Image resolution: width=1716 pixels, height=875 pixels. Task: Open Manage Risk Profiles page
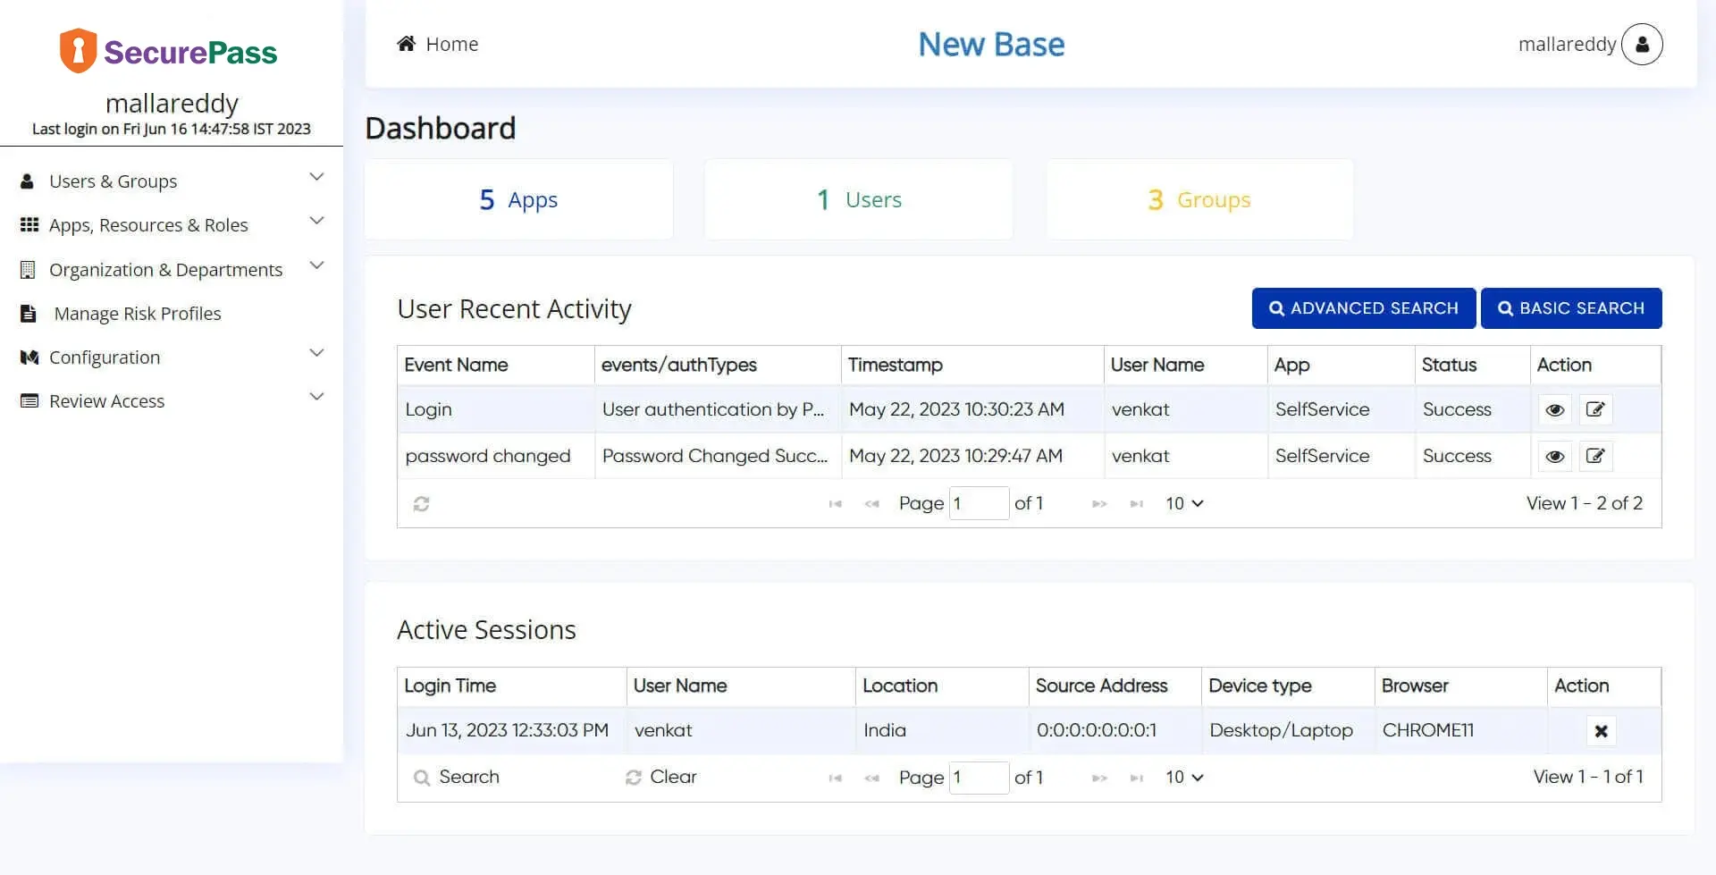tap(137, 314)
